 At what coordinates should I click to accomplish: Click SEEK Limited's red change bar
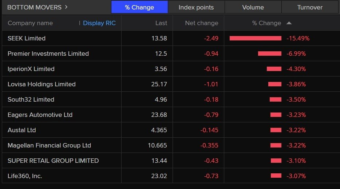[256, 38]
